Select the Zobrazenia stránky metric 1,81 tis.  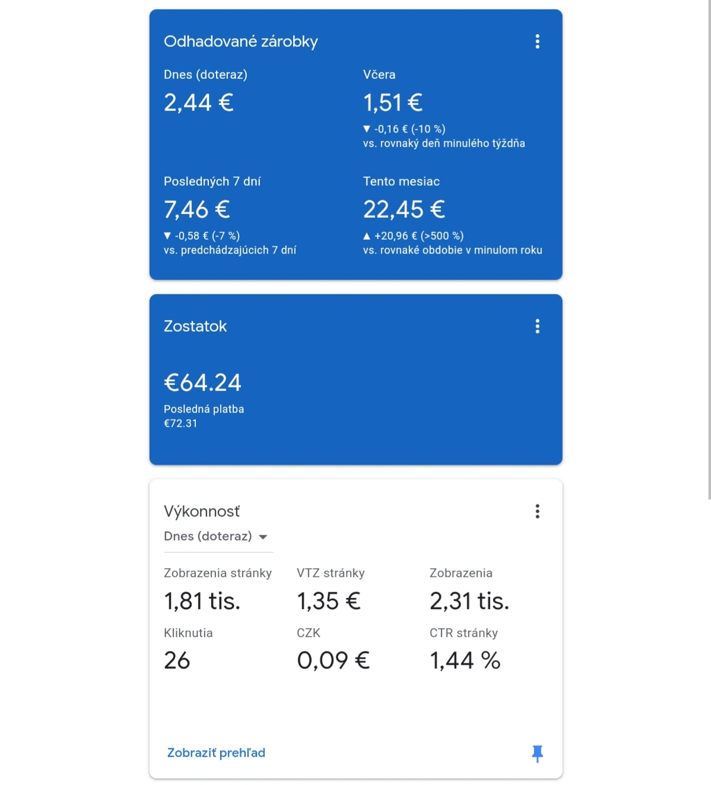point(202,601)
